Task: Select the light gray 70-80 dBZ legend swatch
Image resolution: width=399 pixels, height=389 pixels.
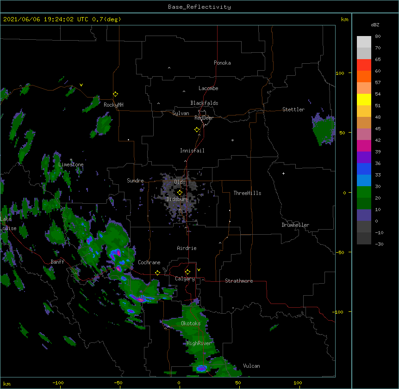Action: [x=364, y=42]
